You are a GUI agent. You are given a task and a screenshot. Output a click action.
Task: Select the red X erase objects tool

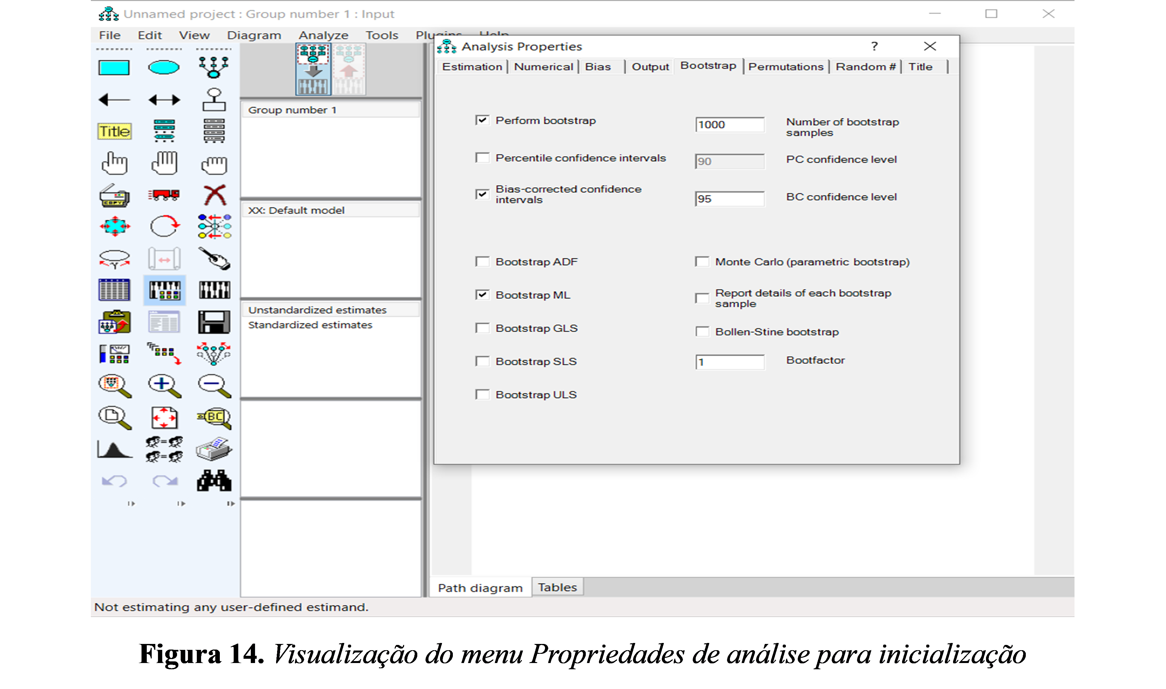[x=214, y=195]
